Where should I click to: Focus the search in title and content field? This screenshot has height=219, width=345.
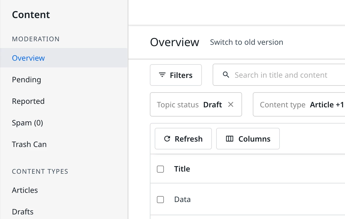point(281,75)
